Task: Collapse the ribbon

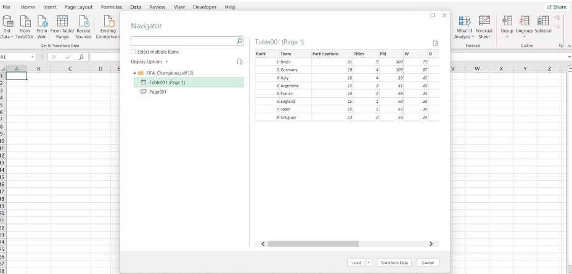Action: click(570, 46)
